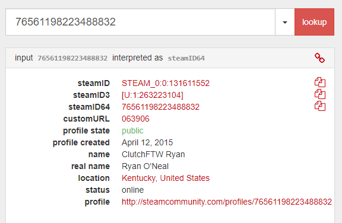Open the customURL 063906 link
This screenshot has width=342, height=223.
pyautogui.click(x=135, y=119)
